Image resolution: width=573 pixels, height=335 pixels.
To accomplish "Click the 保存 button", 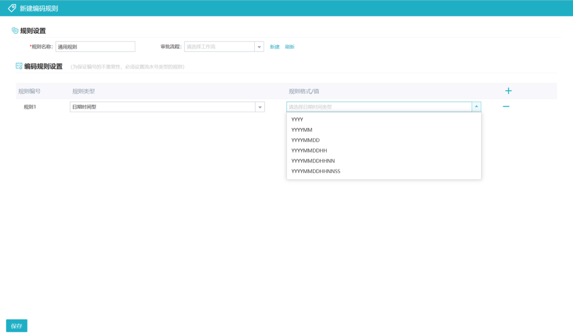I will point(17,326).
